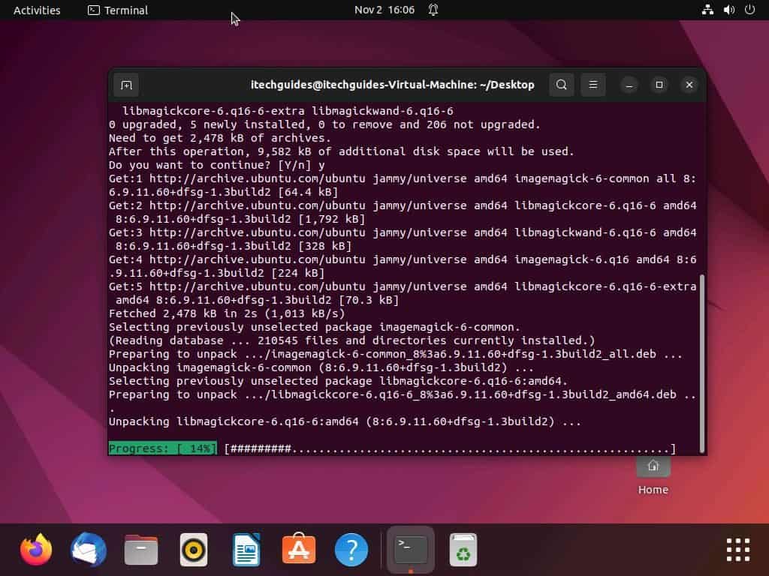Launch Thunderbird Mail from the dock
This screenshot has height=576, width=769.
(89, 550)
